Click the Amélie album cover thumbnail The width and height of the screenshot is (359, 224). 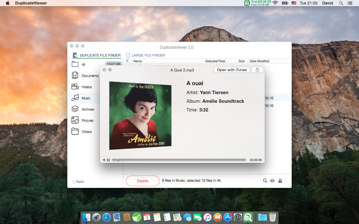coord(140,115)
